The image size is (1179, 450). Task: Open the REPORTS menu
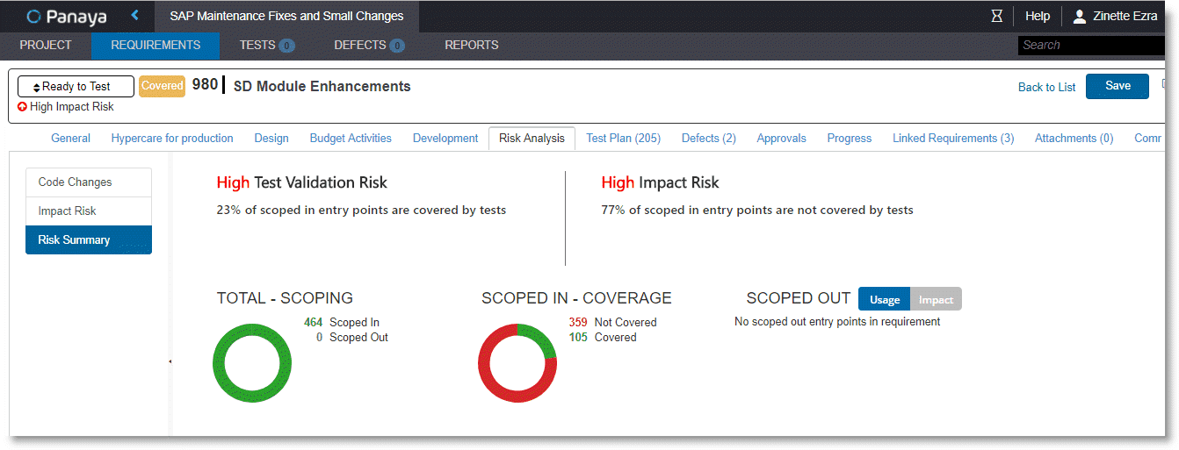472,45
